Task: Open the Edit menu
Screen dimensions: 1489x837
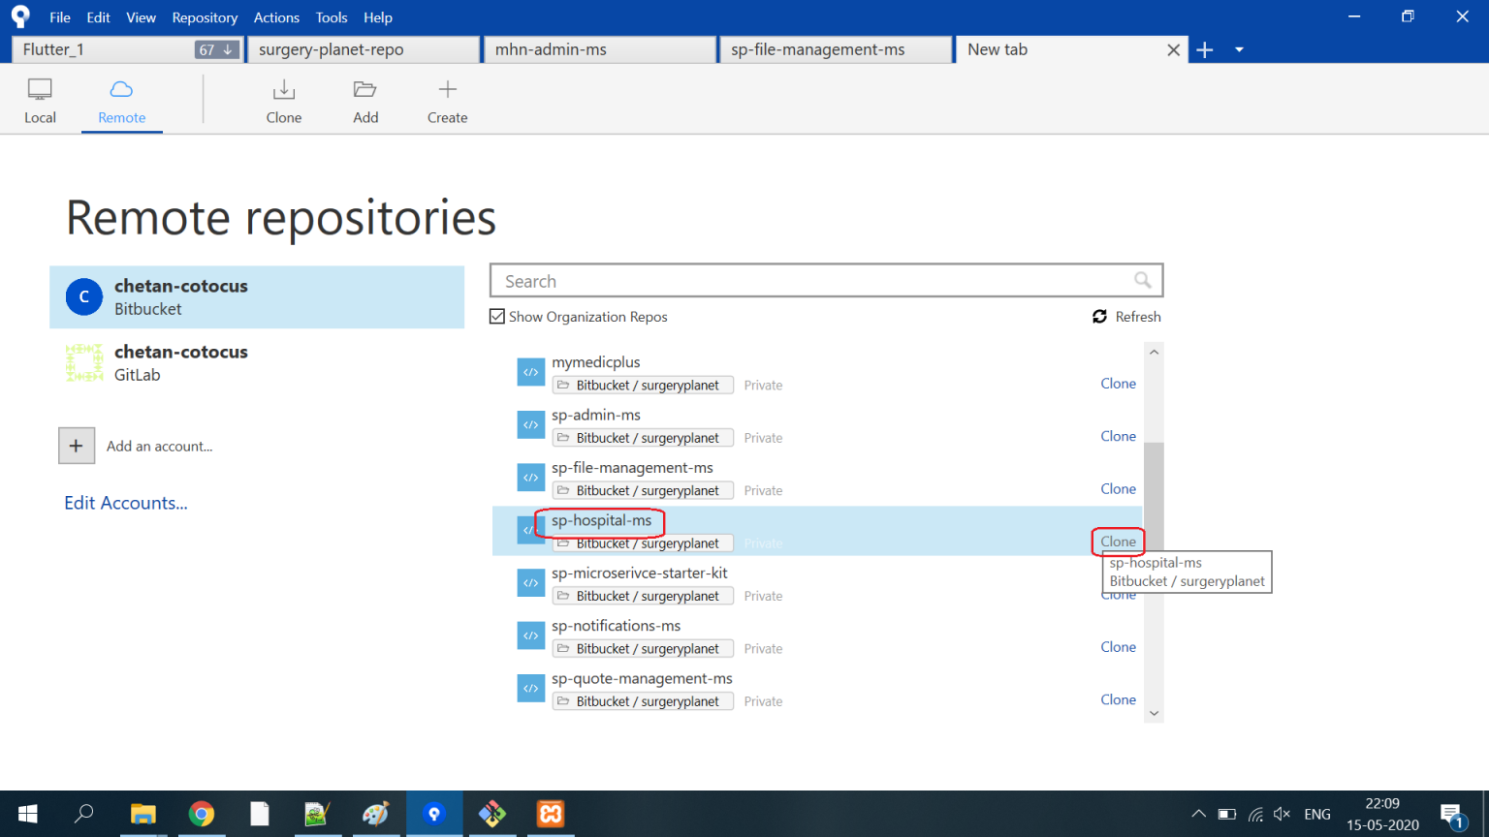Action: tap(98, 17)
